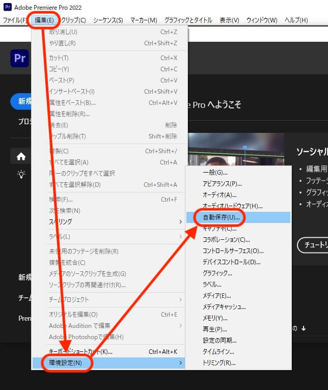The width and height of the screenshot is (328, 390).
Task: Click ペースト(P) menu entry
Action: coord(109,80)
